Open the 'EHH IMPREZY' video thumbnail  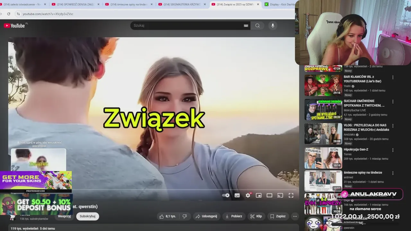coord(323,204)
